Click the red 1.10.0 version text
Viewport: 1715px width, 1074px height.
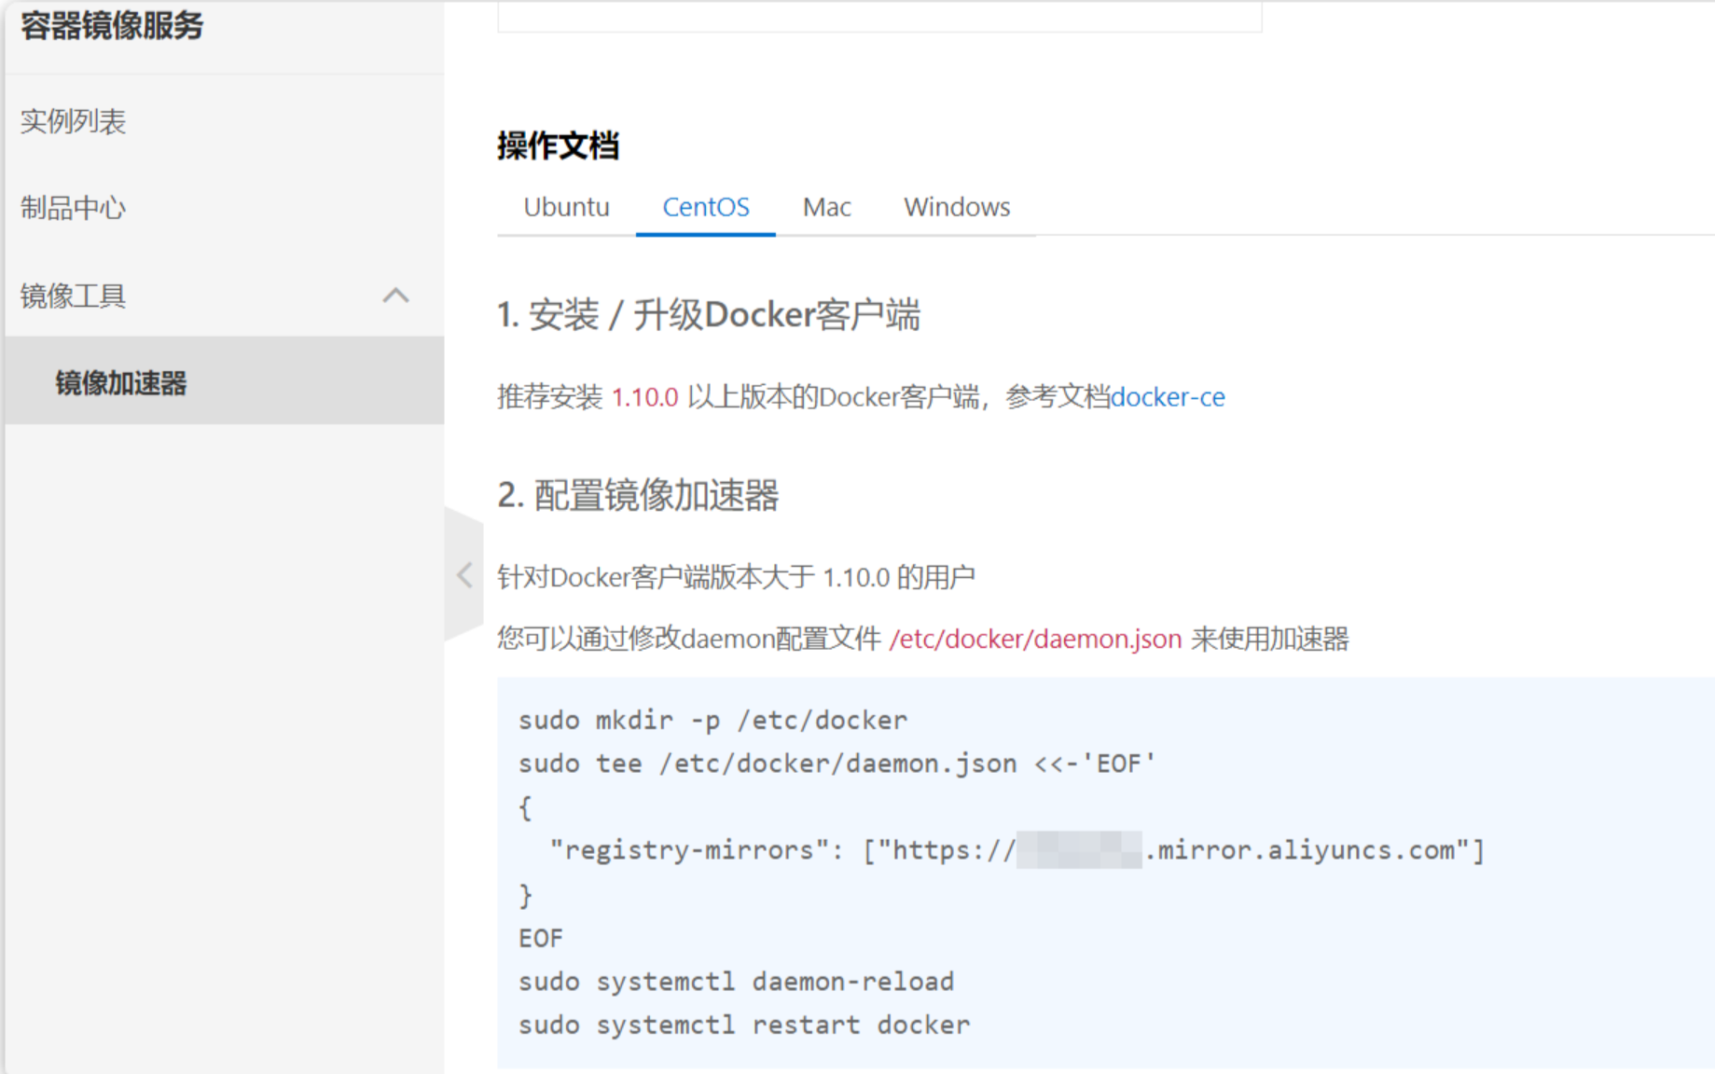(644, 397)
